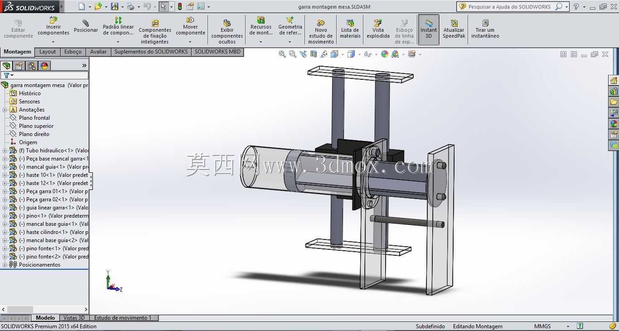619x331 pixels.
Task: Open the SOLIDWORKS MBD tab
Action: coord(218,52)
